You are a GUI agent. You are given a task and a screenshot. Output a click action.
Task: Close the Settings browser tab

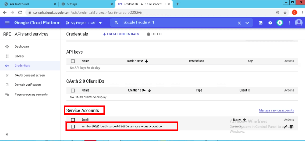click(111, 4)
